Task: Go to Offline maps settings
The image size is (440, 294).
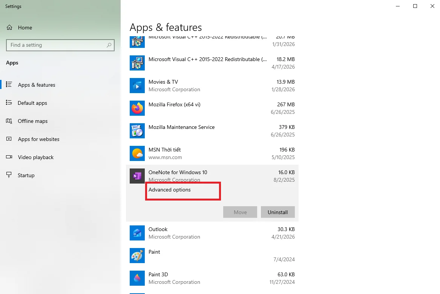Action: [x=60, y=121]
